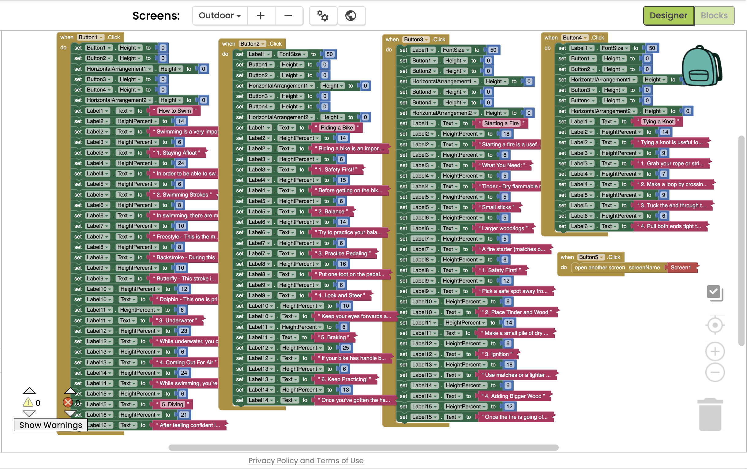Open Privacy Policy and Terms link
This screenshot has height=469, width=747.
(x=306, y=461)
